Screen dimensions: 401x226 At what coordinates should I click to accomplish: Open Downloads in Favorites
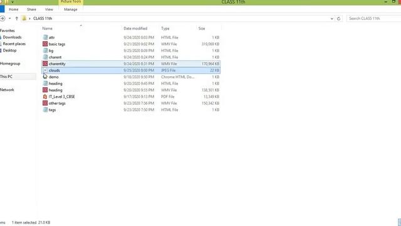[x=12, y=37]
